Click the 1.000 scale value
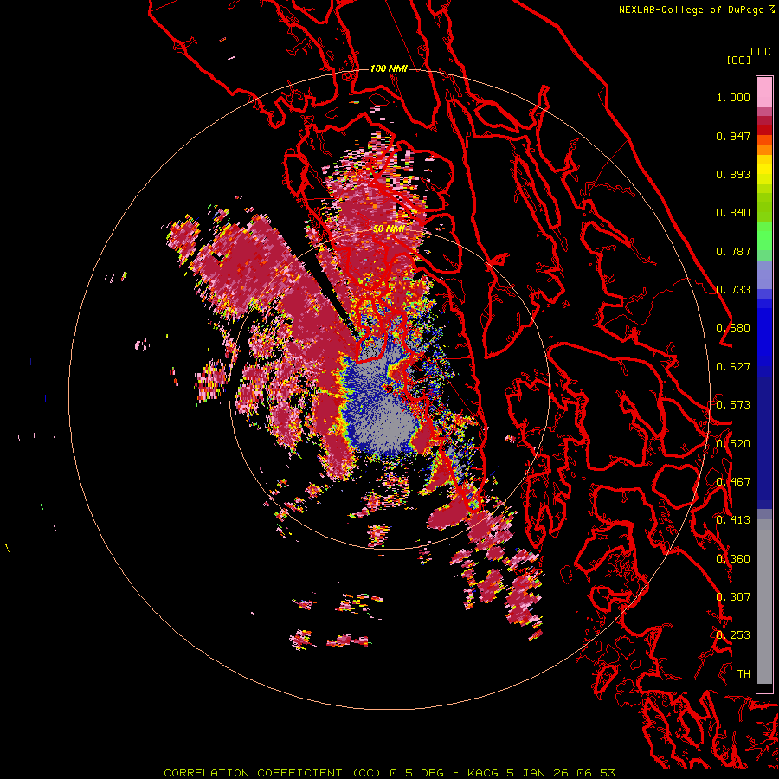 pyautogui.click(x=733, y=97)
